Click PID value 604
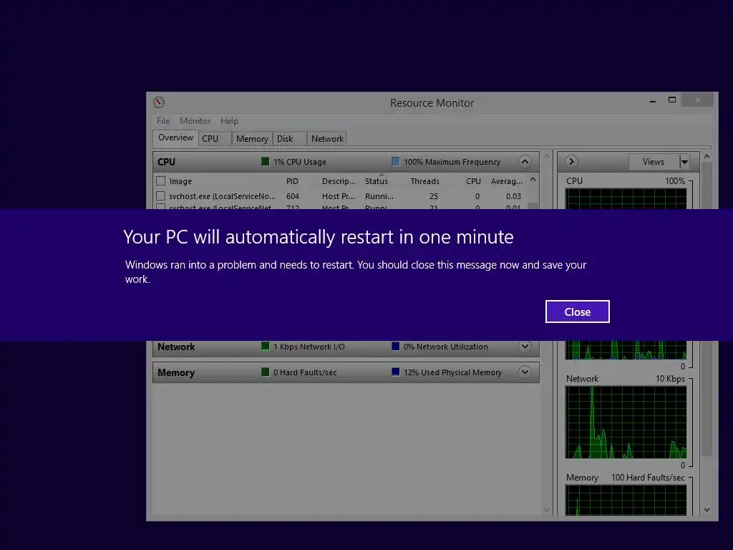This screenshot has height=550, width=733. coord(293,196)
